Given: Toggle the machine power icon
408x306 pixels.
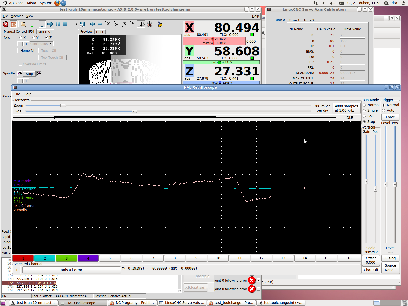Looking at the screenshot, I should coord(14,24).
